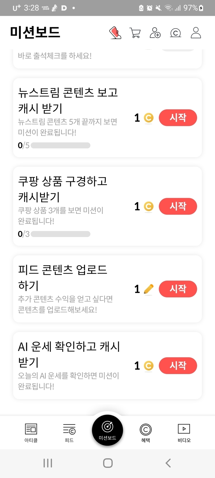This screenshot has width=215, height=478.
Task: Open the 비디오 tab
Action: [184, 433]
